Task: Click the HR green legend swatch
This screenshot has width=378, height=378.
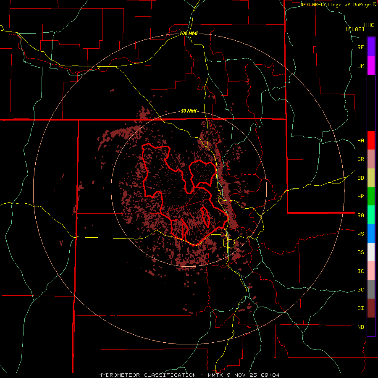Action: point(371,197)
